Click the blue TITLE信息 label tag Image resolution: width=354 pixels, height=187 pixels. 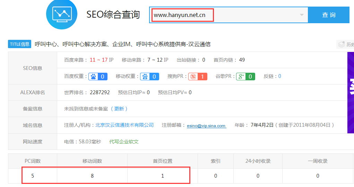(20, 44)
